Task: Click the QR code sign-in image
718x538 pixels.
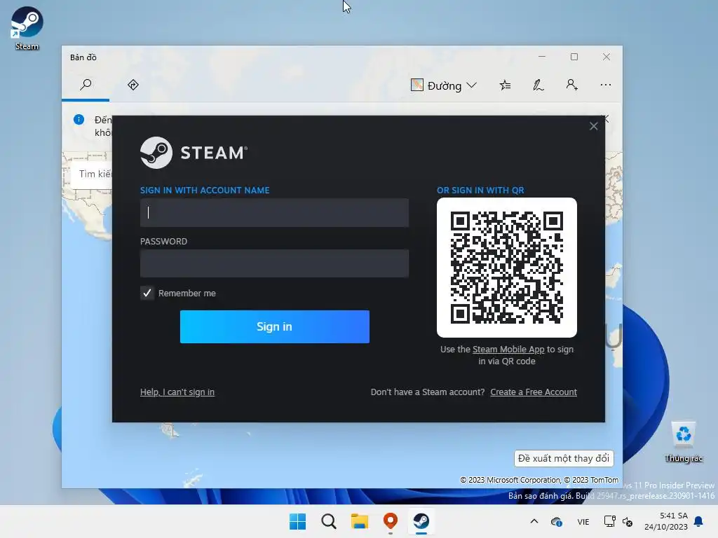Action: click(x=506, y=268)
